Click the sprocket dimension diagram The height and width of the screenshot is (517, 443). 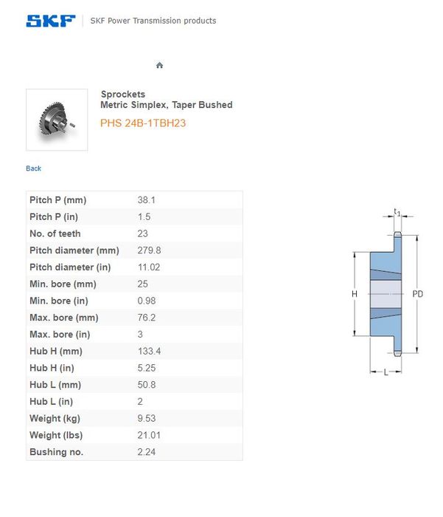tap(386, 292)
